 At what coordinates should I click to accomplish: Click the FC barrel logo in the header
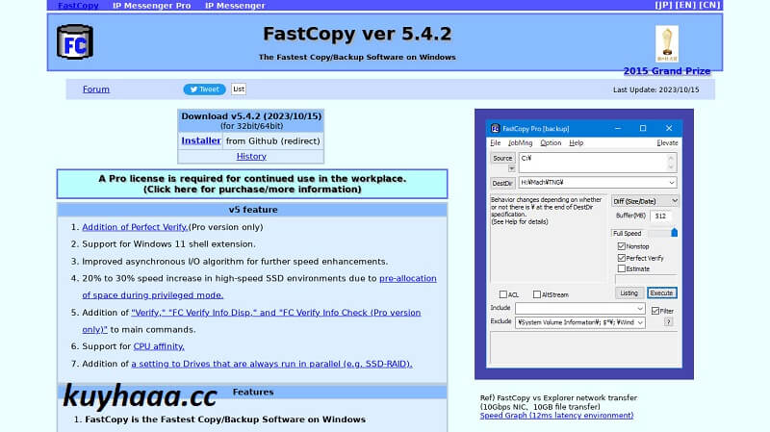(75, 42)
